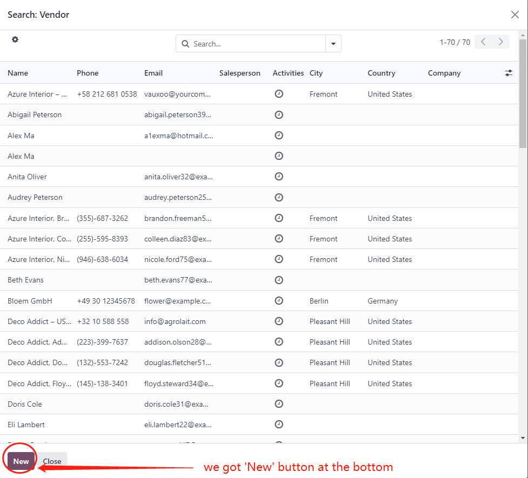Select vendor Eli Lambert
Image resolution: width=528 pixels, height=478 pixels.
pos(26,425)
